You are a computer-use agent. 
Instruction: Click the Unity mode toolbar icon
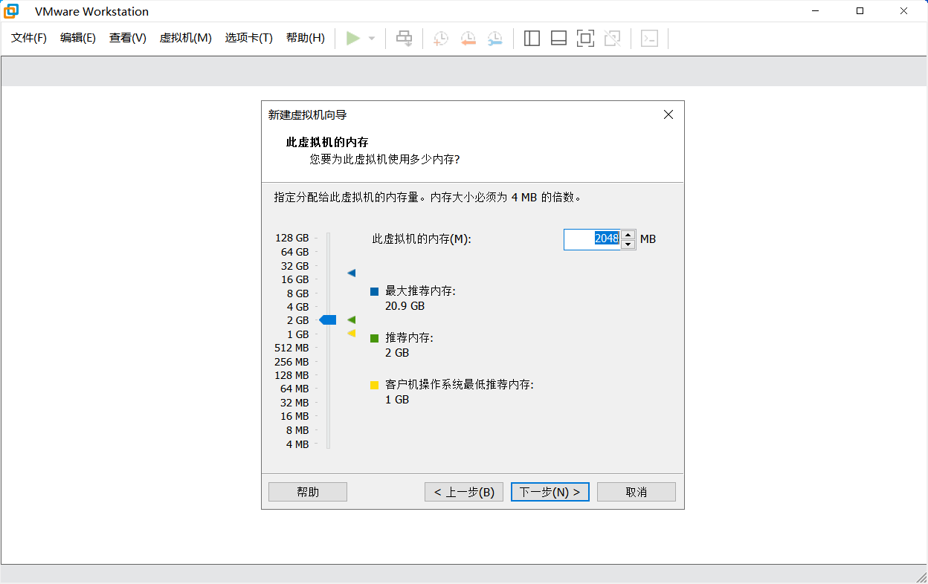(612, 39)
